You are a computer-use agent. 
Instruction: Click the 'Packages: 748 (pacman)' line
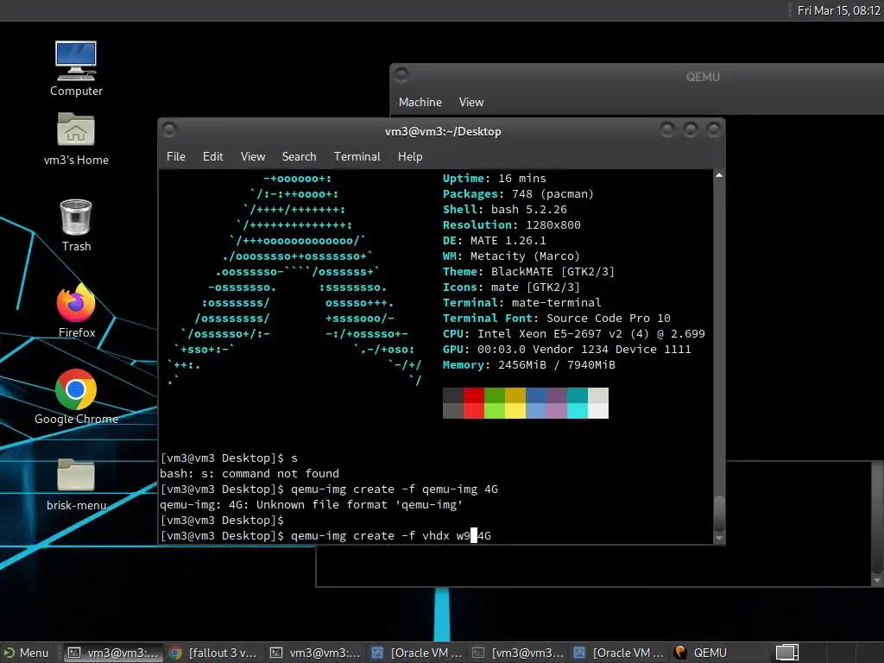(x=518, y=194)
